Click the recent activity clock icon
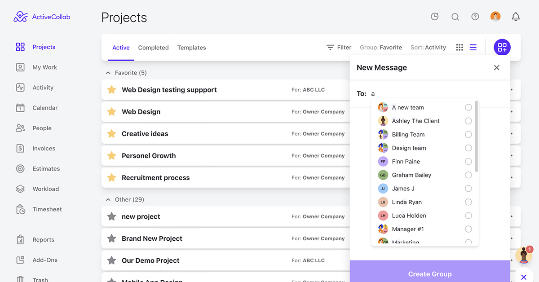The image size is (539, 282). coord(434,16)
